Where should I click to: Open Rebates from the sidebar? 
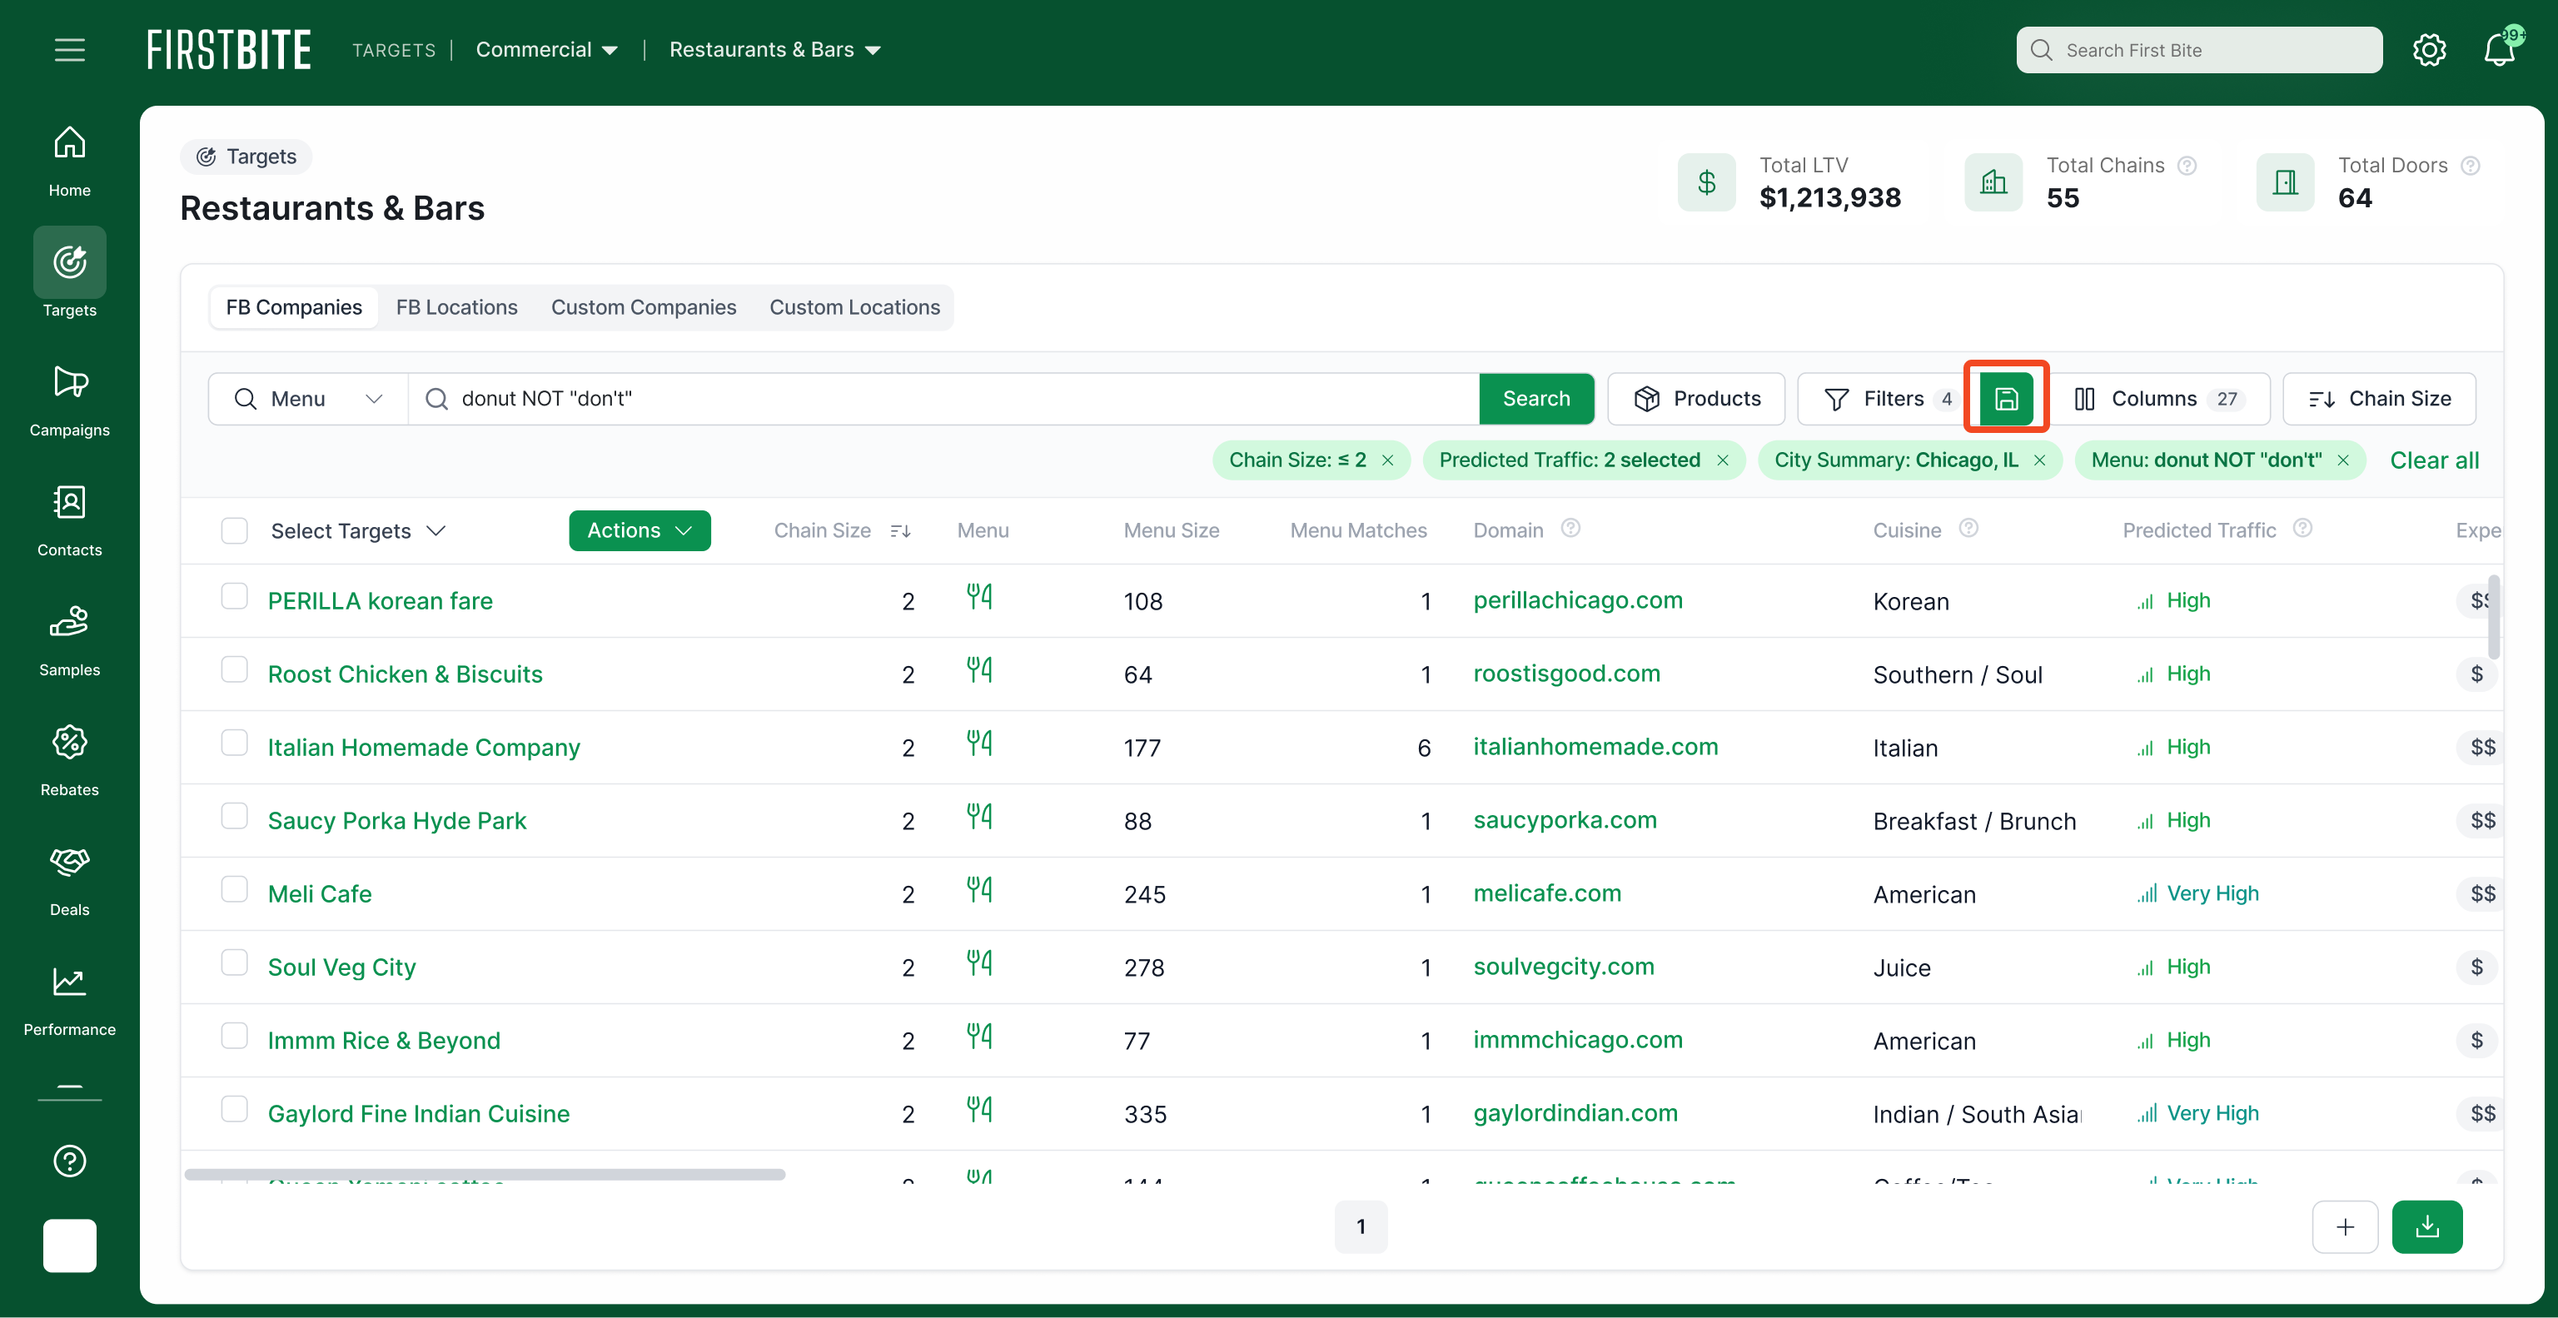[x=69, y=760]
